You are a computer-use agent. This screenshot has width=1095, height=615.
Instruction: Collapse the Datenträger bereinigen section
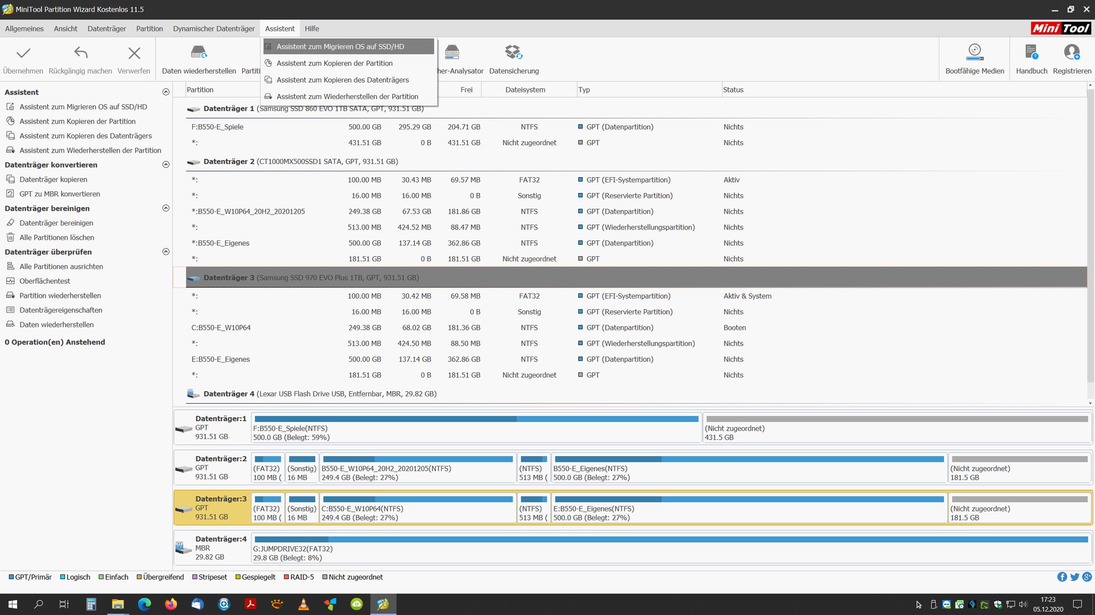pyautogui.click(x=166, y=208)
